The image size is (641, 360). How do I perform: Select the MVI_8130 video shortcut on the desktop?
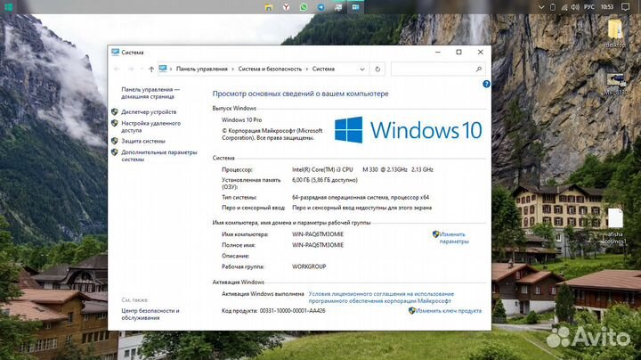[615, 84]
